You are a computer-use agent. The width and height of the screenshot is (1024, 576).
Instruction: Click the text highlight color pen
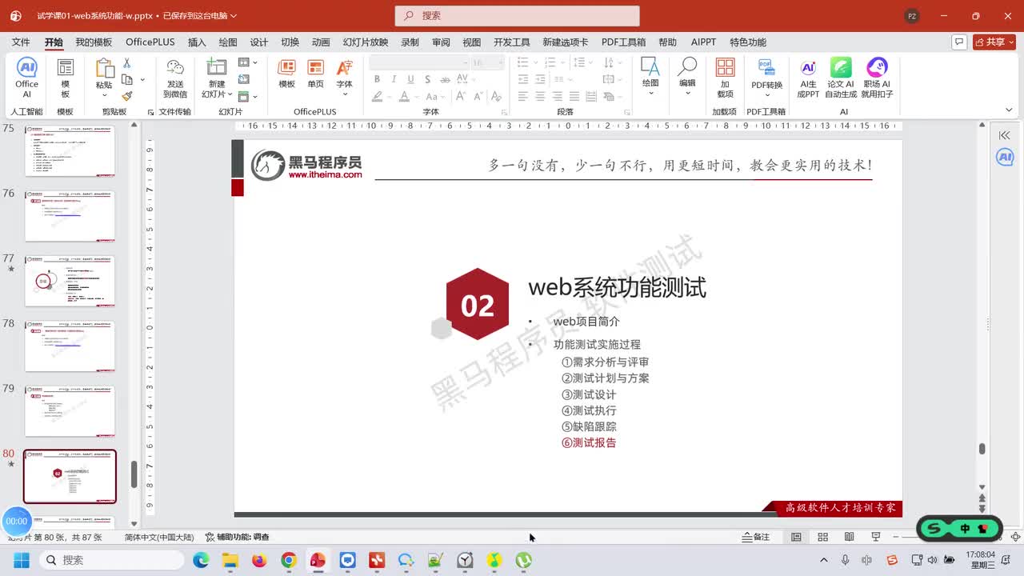pos(378,96)
